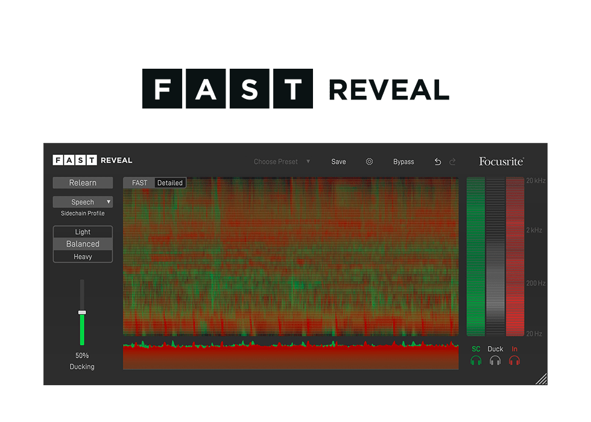Monitor input with red In headphones icon
Image resolution: width=591 pixels, height=422 pixels.
pos(514,361)
